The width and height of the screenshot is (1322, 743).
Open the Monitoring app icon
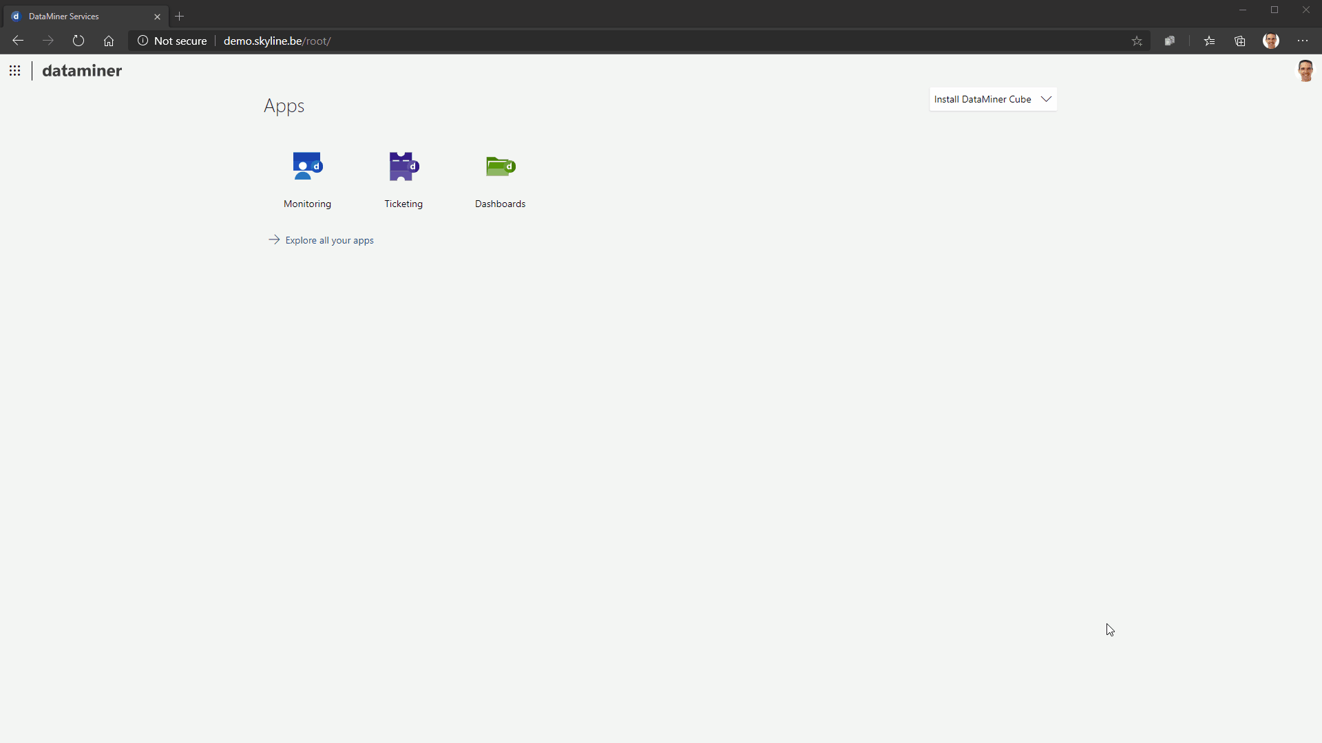pyautogui.click(x=307, y=166)
